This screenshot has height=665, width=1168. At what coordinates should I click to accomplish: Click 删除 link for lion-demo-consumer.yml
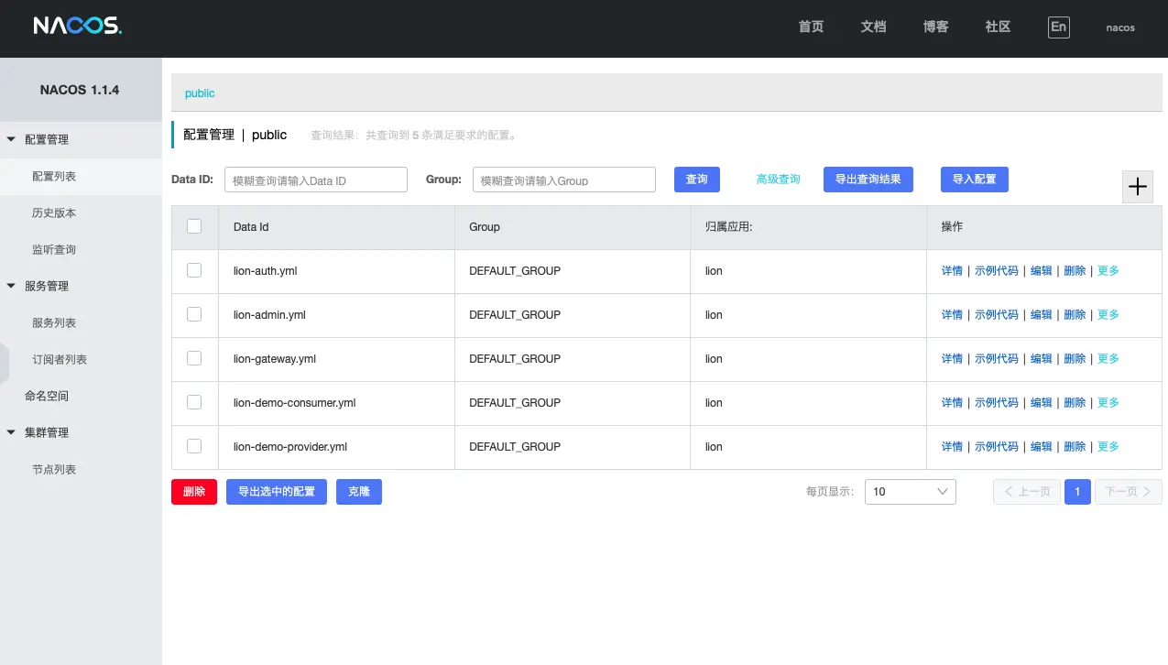pyautogui.click(x=1075, y=403)
